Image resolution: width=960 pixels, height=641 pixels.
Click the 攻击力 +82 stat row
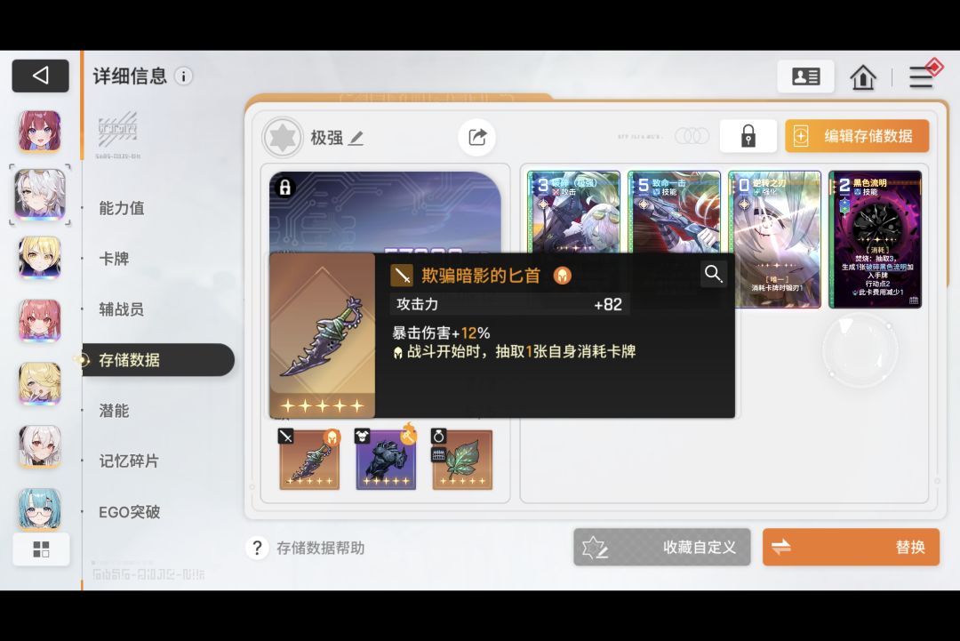509,304
